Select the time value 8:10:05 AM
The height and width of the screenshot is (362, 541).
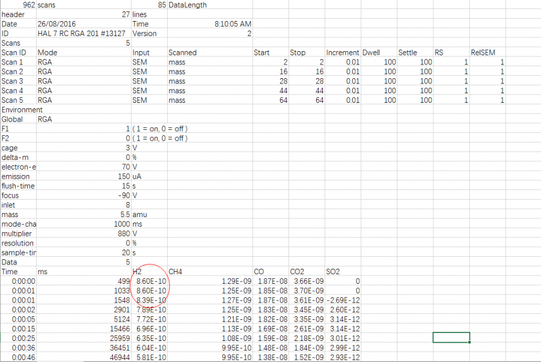(210, 24)
